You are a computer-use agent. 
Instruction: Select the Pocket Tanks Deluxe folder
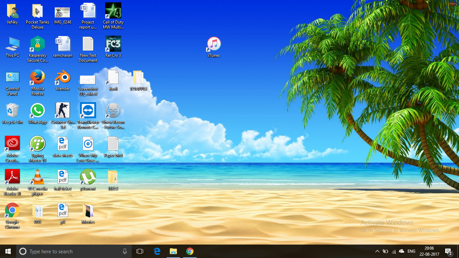pyautogui.click(x=38, y=16)
